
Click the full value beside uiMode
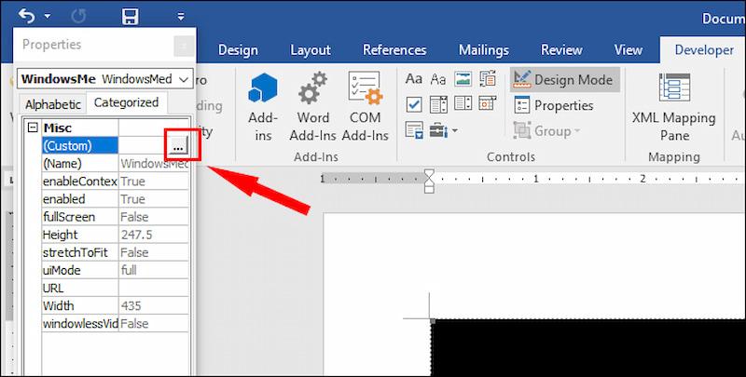pyautogui.click(x=154, y=270)
